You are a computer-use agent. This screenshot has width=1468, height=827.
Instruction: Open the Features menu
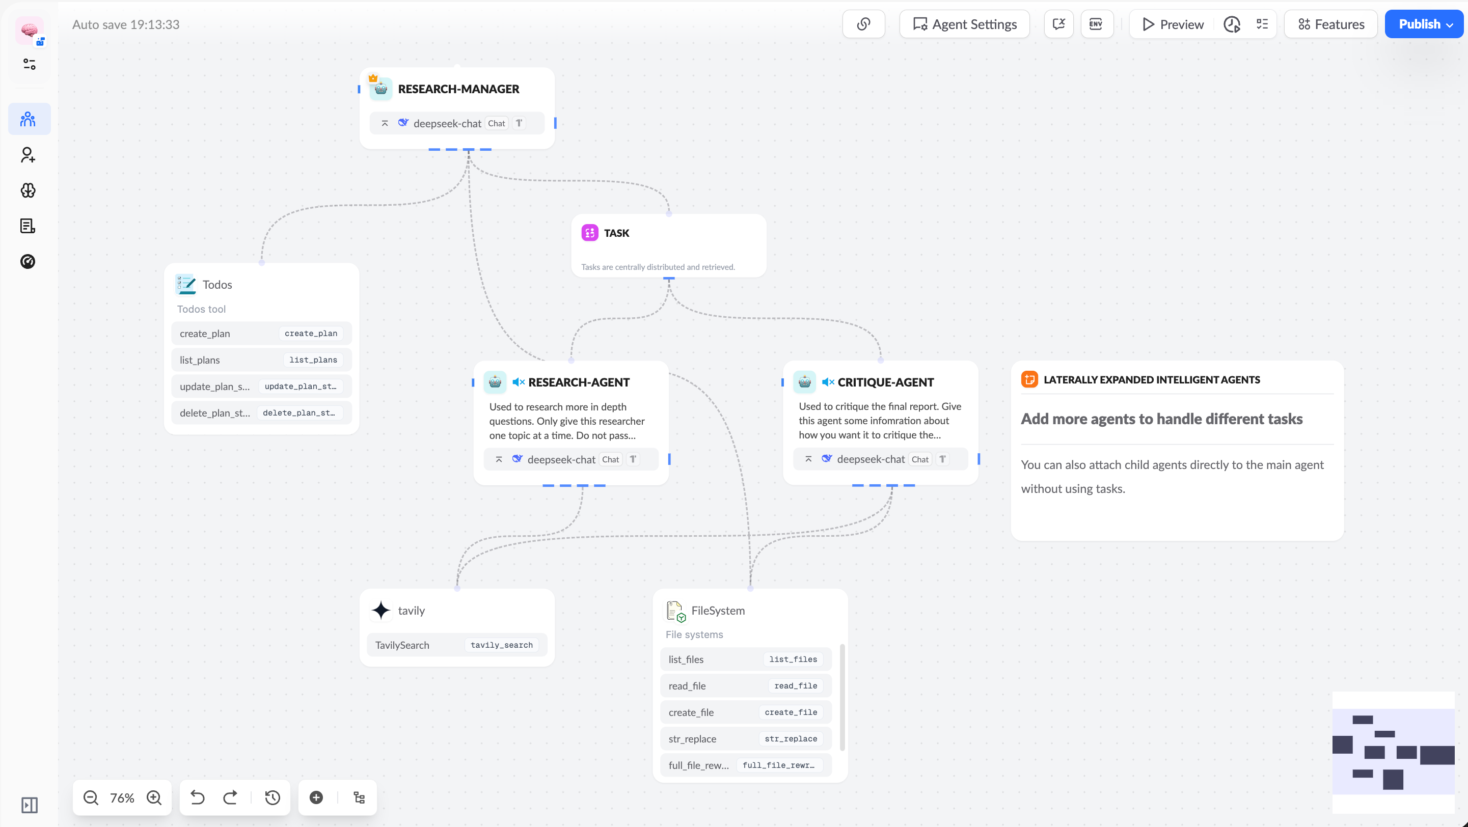(x=1330, y=24)
